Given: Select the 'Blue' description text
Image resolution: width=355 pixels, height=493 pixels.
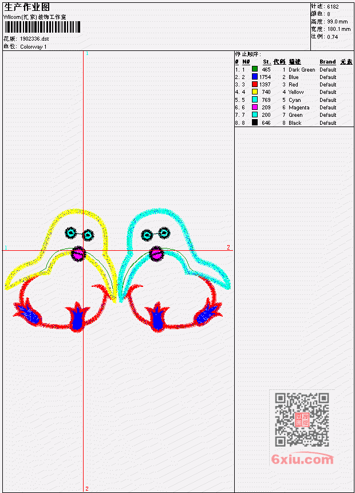Looking at the screenshot, I should tap(293, 77).
